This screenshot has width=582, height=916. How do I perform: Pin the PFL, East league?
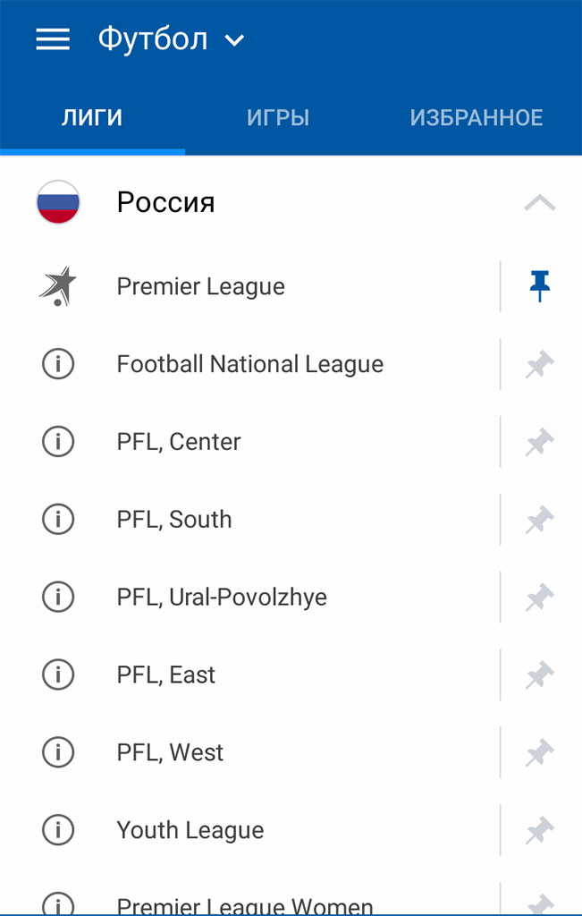[539, 675]
